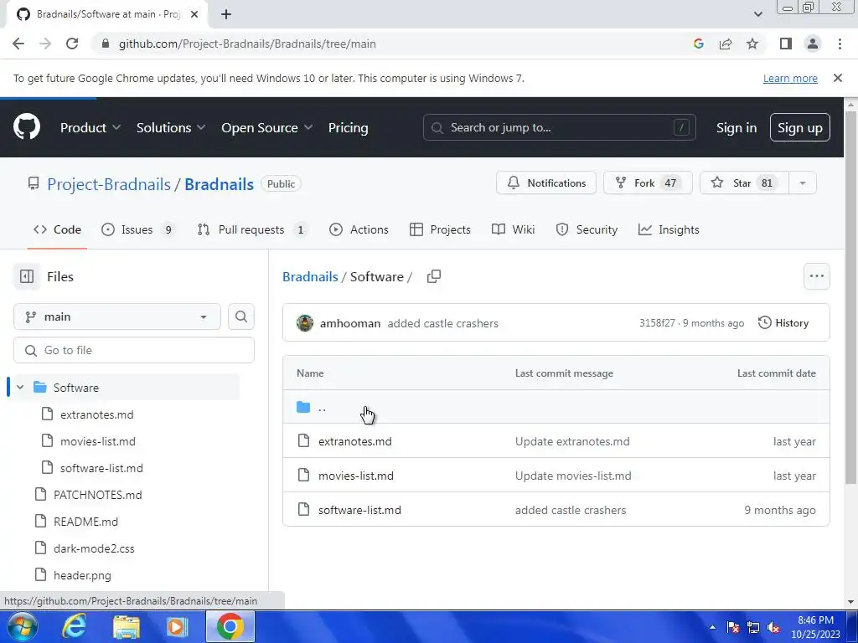Click the amhooman avatar image
The image size is (858, 643).
[x=305, y=323]
